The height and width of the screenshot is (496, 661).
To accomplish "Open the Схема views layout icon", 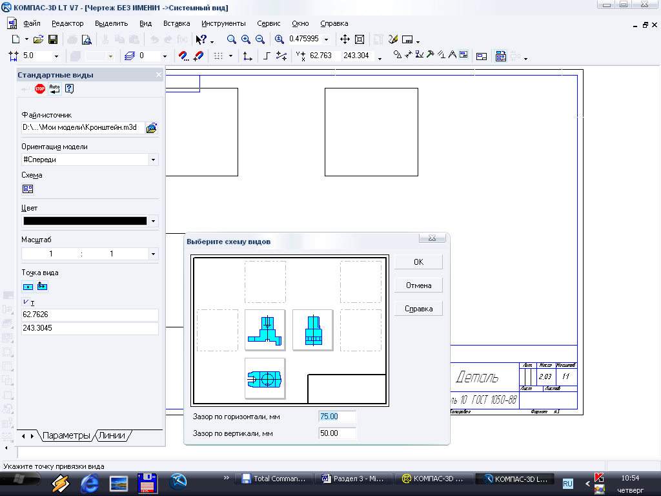I will (x=28, y=189).
